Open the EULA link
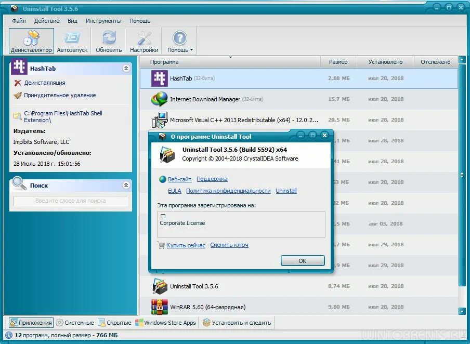This screenshot has height=344, width=470. [x=175, y=191]
